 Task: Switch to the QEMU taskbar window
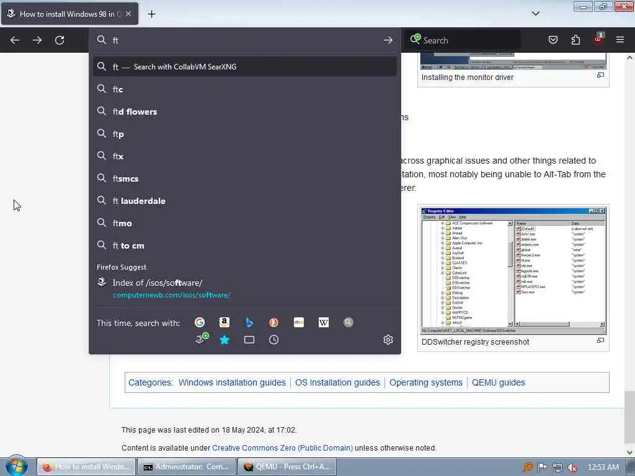[x=286, y=467]
